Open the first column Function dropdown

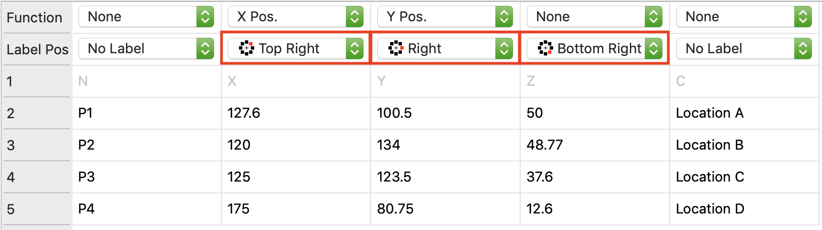pyautogui.click(x=146, y=17)
